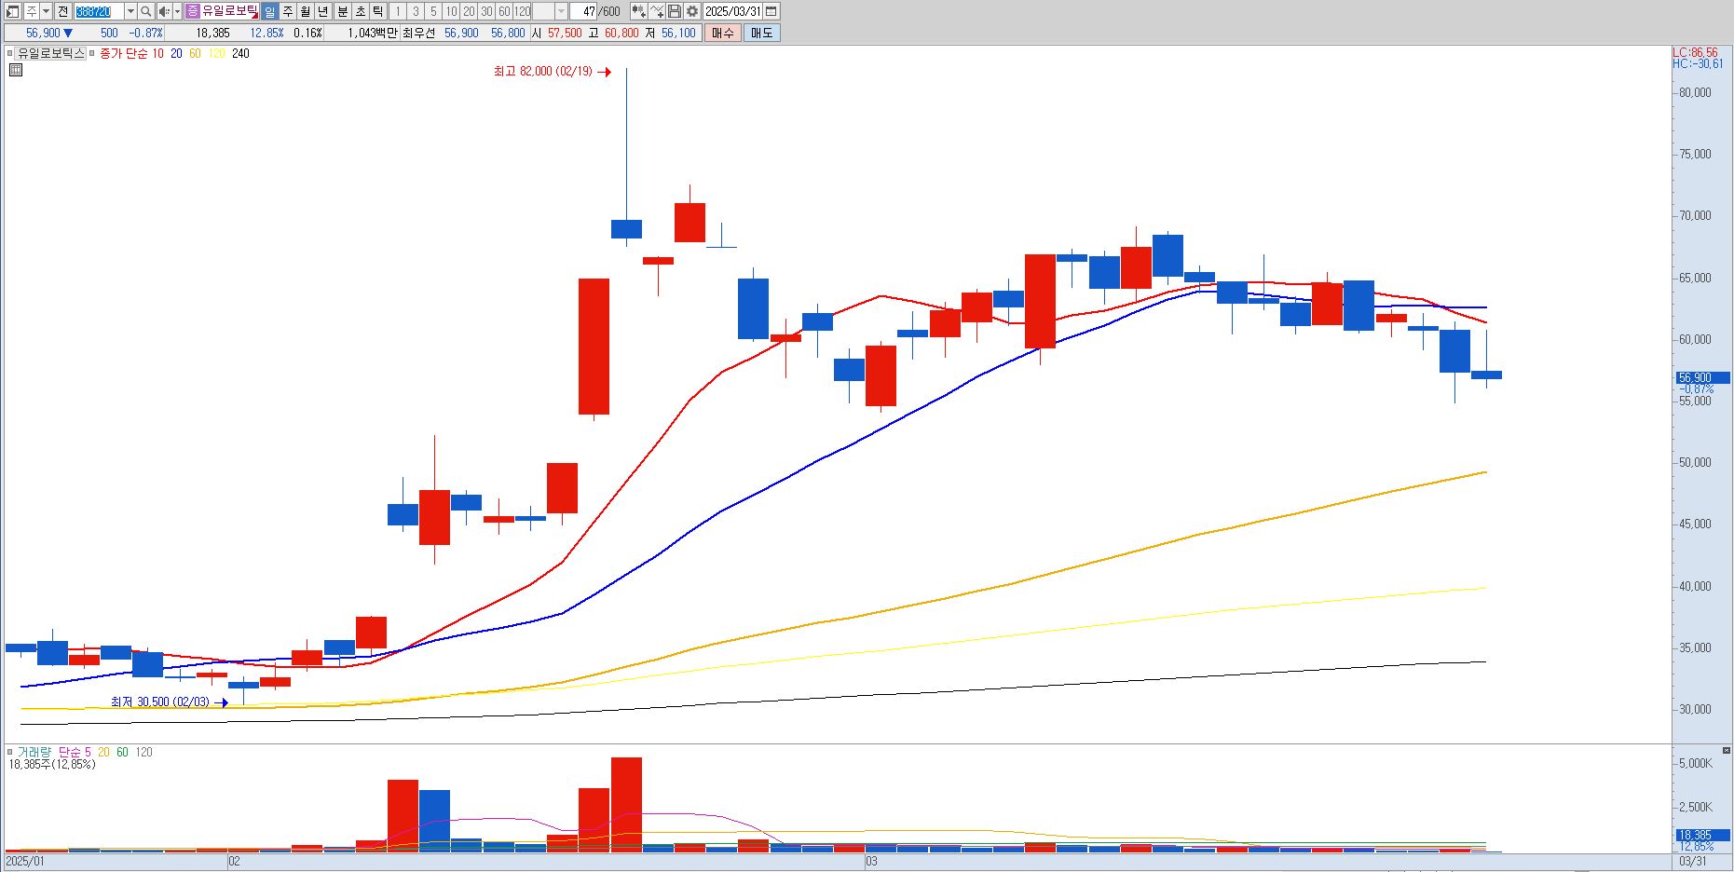
Task: Click the 전 button in toolbar
Action: pos(62,11)
